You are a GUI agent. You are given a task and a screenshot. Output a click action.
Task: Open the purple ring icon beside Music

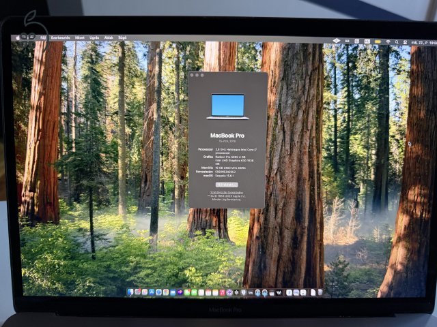tap(229, 292)
